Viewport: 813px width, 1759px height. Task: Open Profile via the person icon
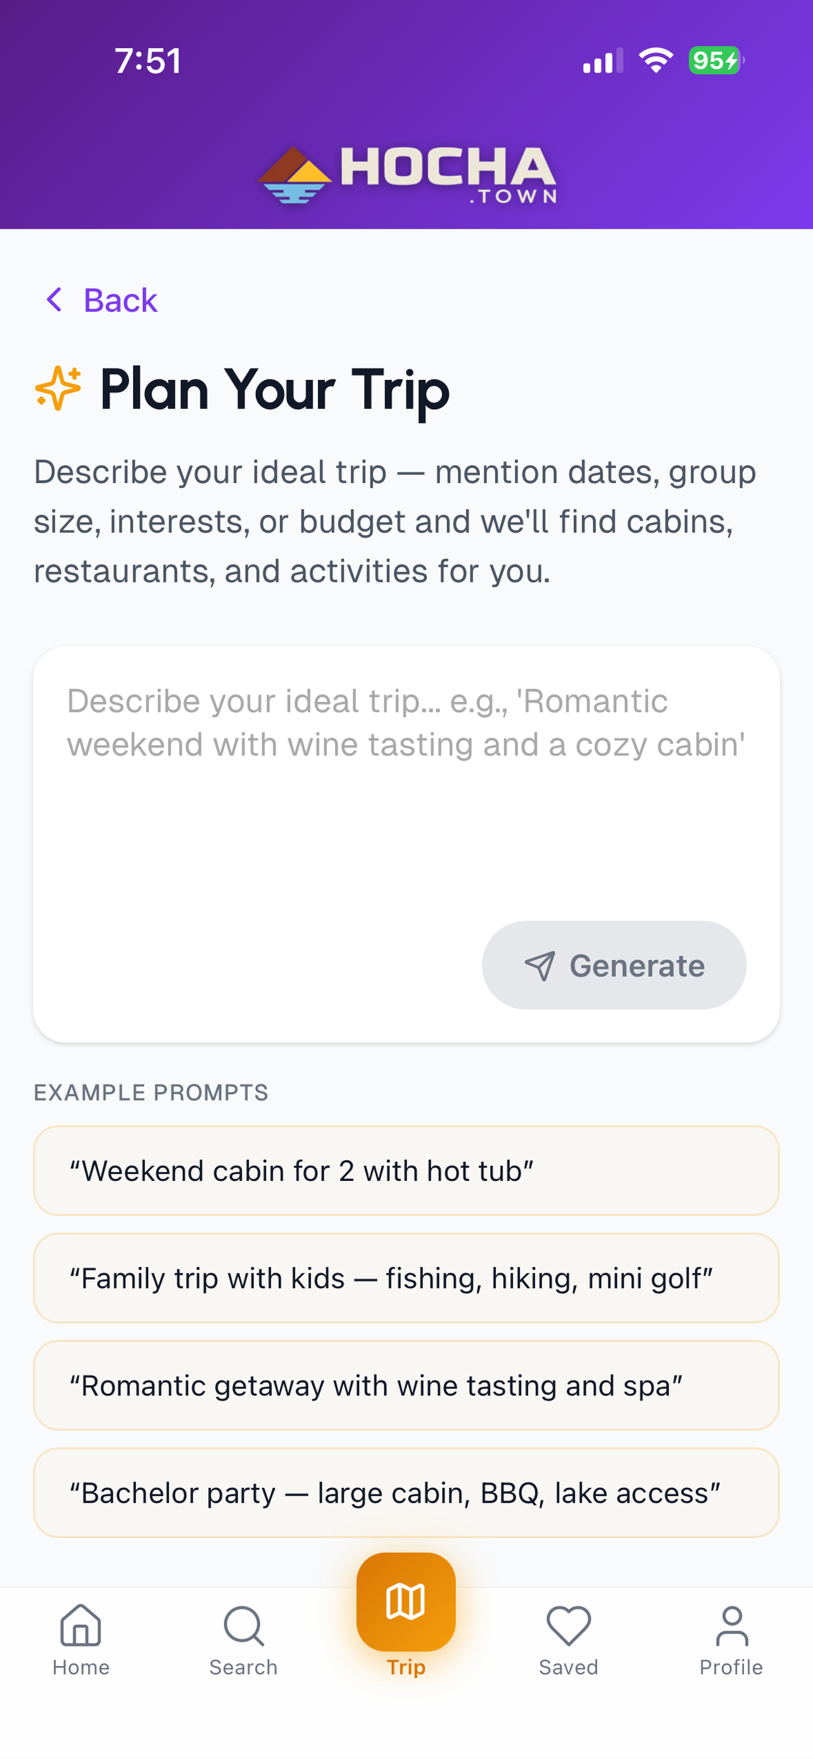pyautogui.click(x=731, y=1625)
